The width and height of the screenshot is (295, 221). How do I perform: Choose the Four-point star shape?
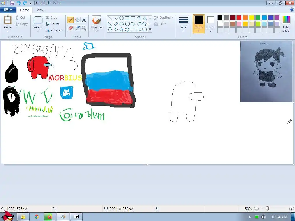pos(116,30)
